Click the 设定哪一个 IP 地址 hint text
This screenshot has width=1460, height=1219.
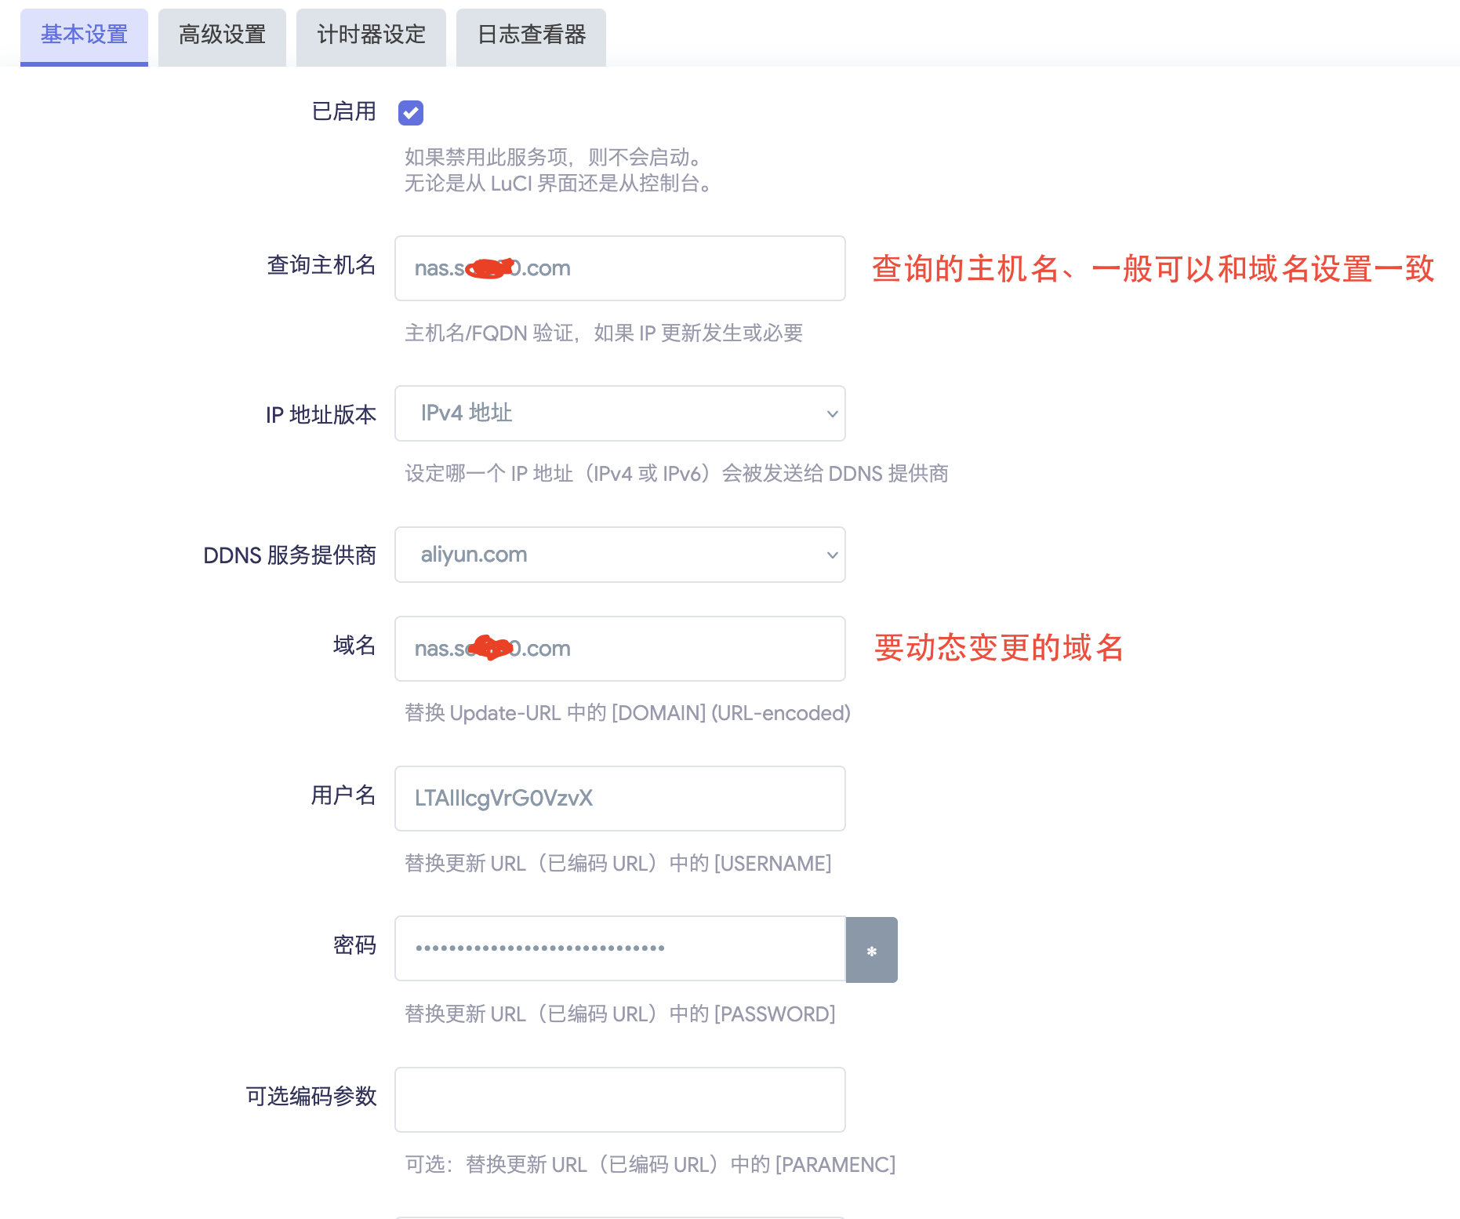(x=677, y=474)
